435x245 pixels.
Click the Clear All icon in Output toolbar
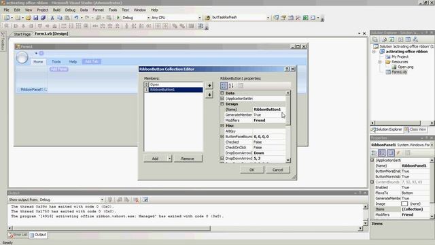pyautogui.click(x=136, y=199)
